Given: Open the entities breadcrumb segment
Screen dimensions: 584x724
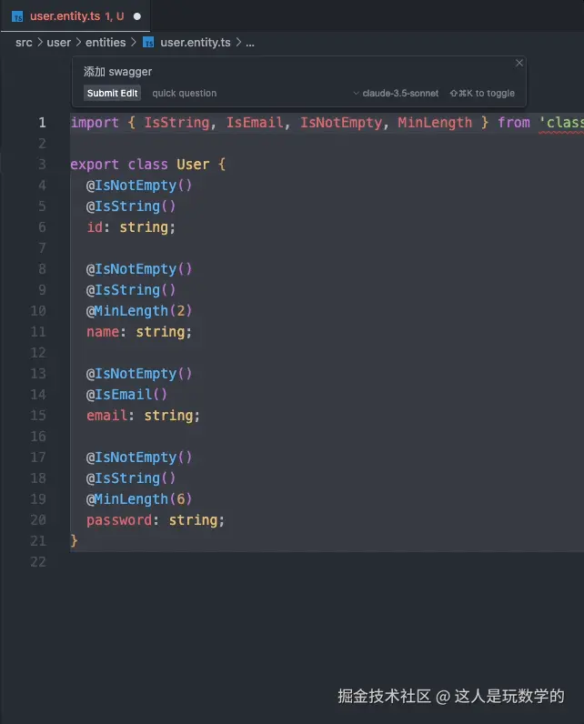Looking at the screenshot, I should point(106,43).
